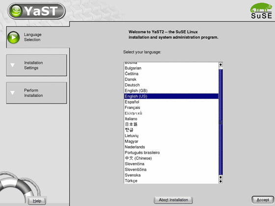Open the Help button
The height and width of the screenshot is (206, 275).
(x=37, y=201)
